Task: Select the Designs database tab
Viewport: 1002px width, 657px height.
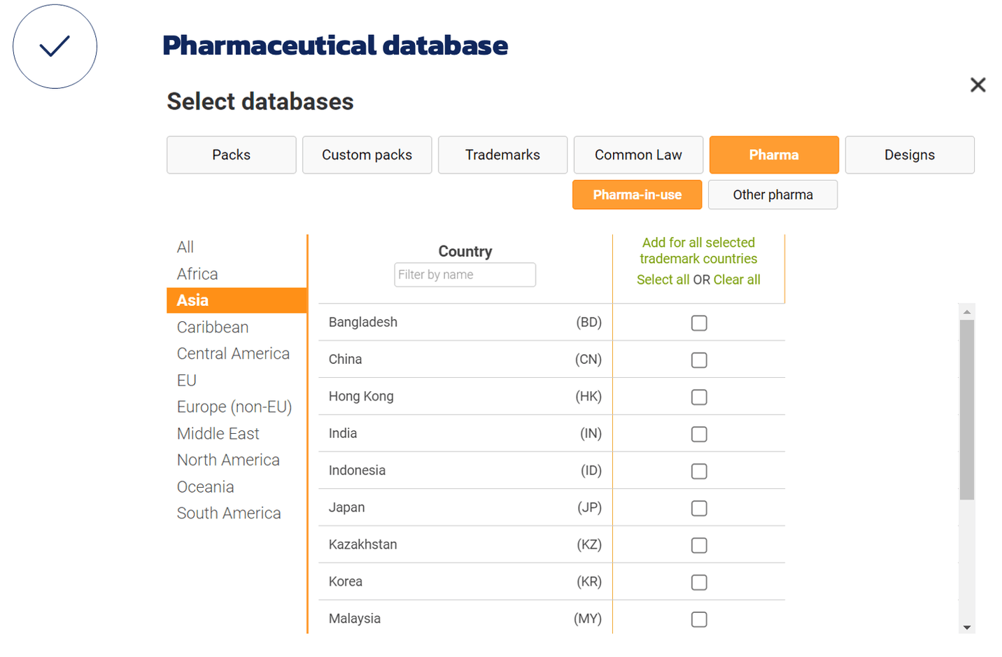Action: 910,155
